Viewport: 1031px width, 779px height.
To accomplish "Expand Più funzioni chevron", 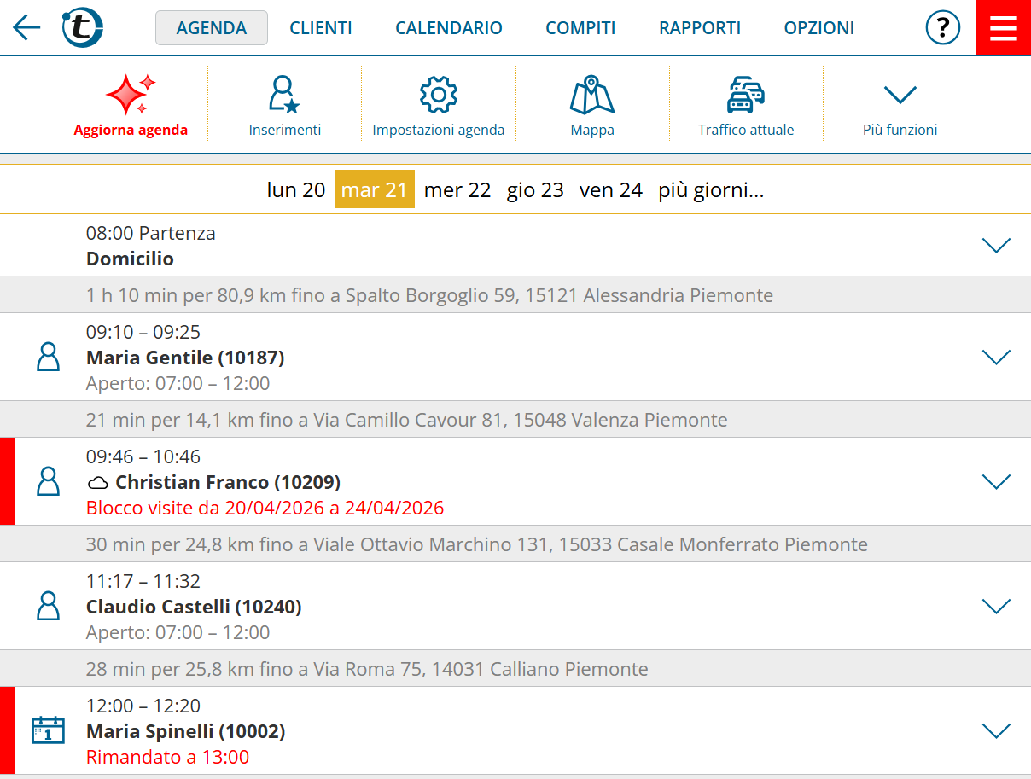I will 900,94.
